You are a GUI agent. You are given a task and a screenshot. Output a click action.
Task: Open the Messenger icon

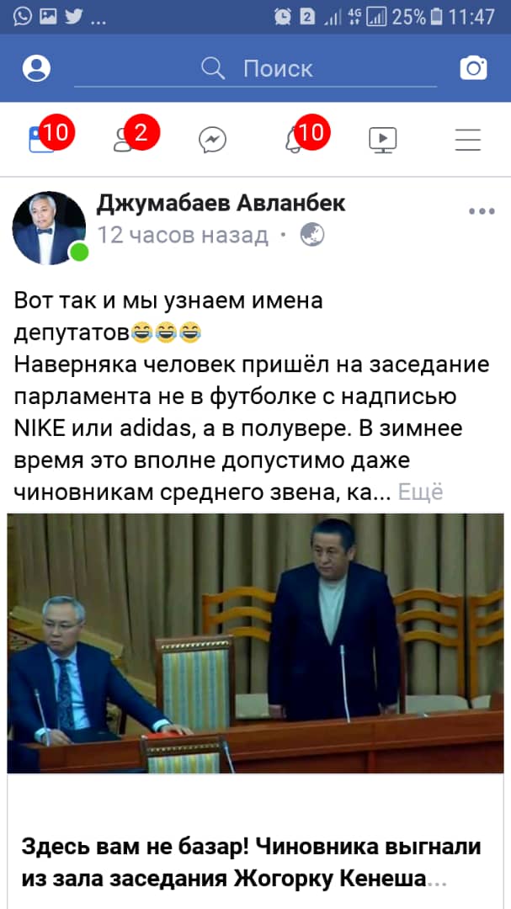(212, 140)
